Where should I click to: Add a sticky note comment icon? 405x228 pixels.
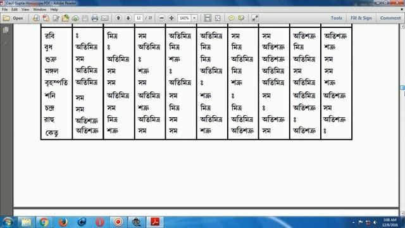click(231, 18)
